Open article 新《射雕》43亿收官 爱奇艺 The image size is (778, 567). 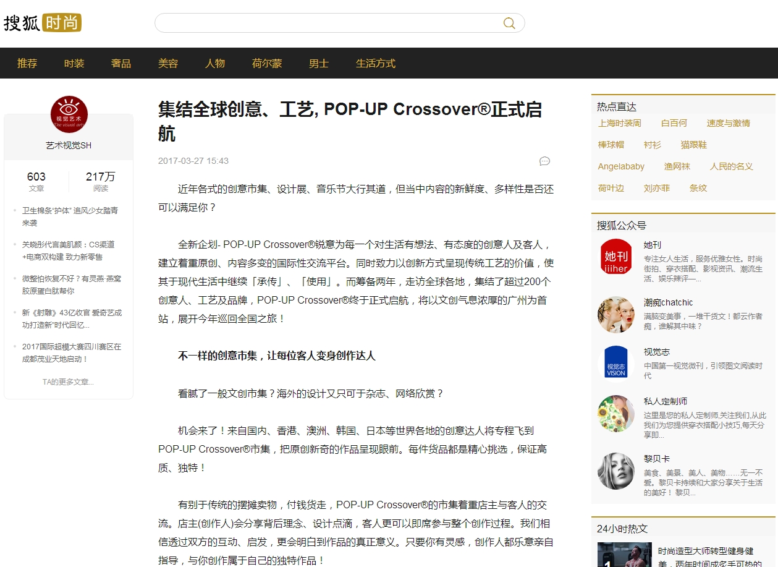click(72, 318)
